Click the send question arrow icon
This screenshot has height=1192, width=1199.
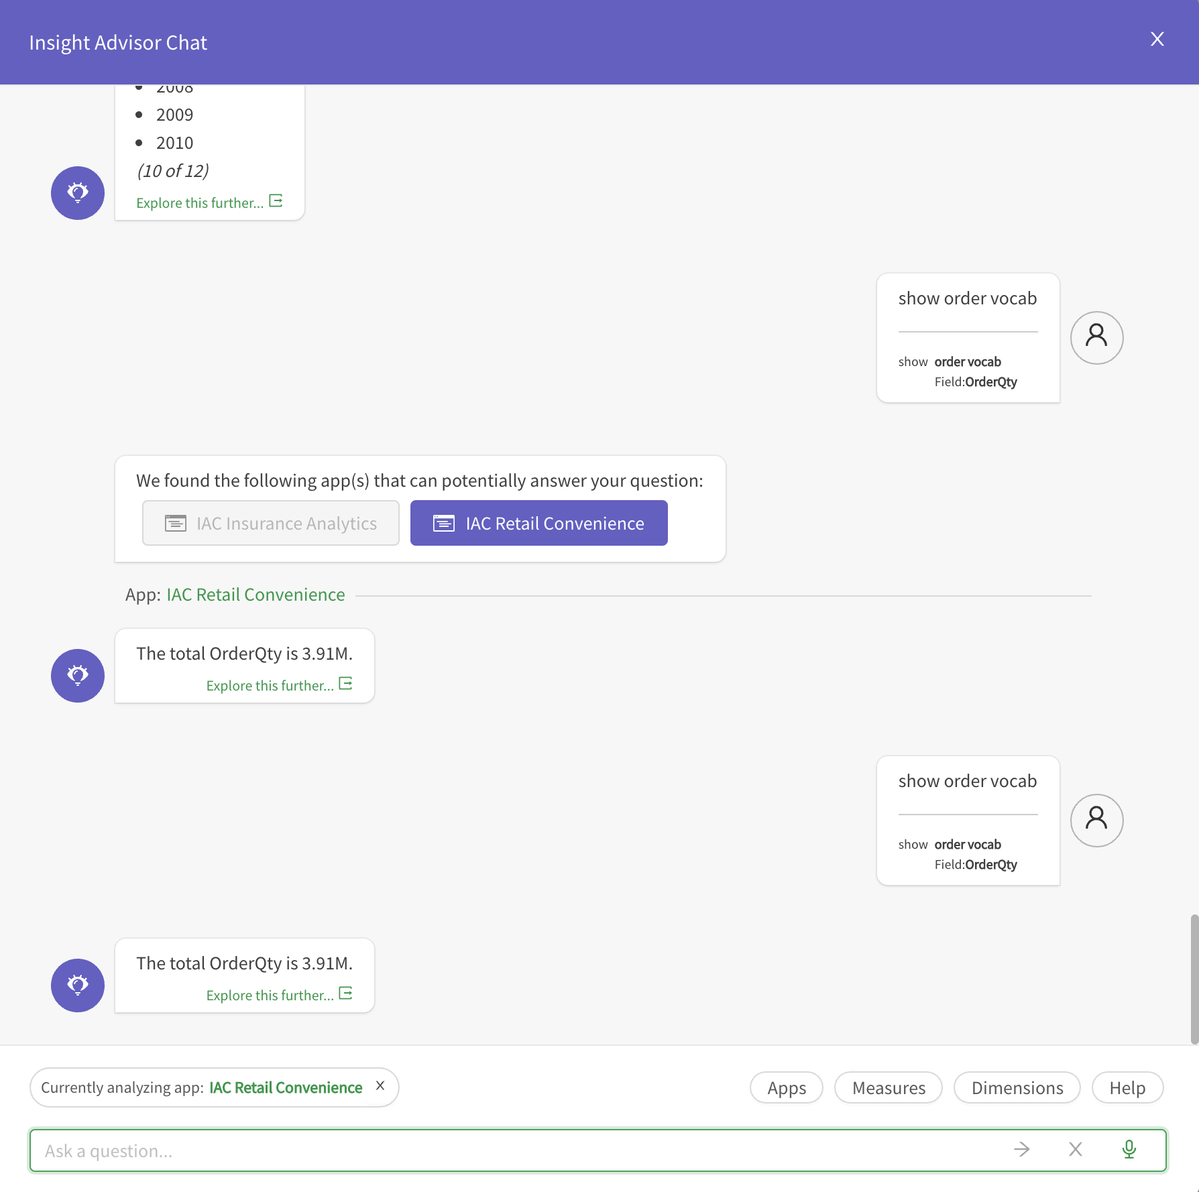pos(1021,1149)
